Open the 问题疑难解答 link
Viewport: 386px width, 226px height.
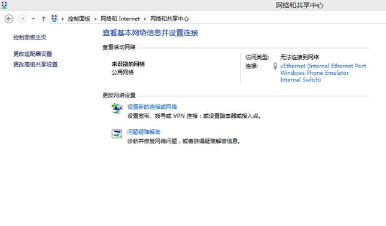tap(144, 132)
